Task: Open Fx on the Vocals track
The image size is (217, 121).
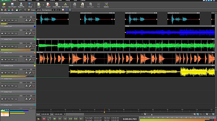Action: [x=13, y=73]
